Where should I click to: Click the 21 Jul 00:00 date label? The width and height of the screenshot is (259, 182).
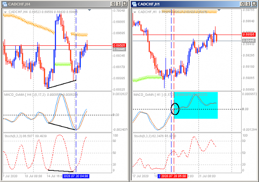207,176
